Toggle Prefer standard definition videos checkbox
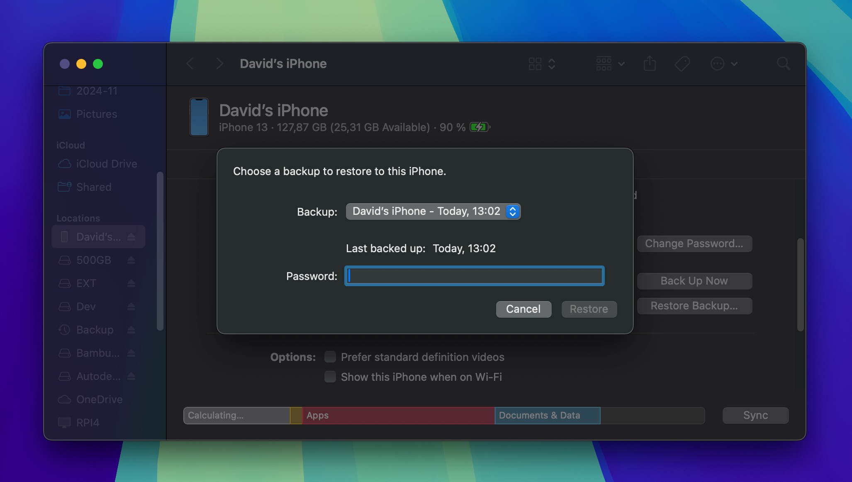This screenshot has width=852, height=482. pyautogui.click(x=329, y=355)
